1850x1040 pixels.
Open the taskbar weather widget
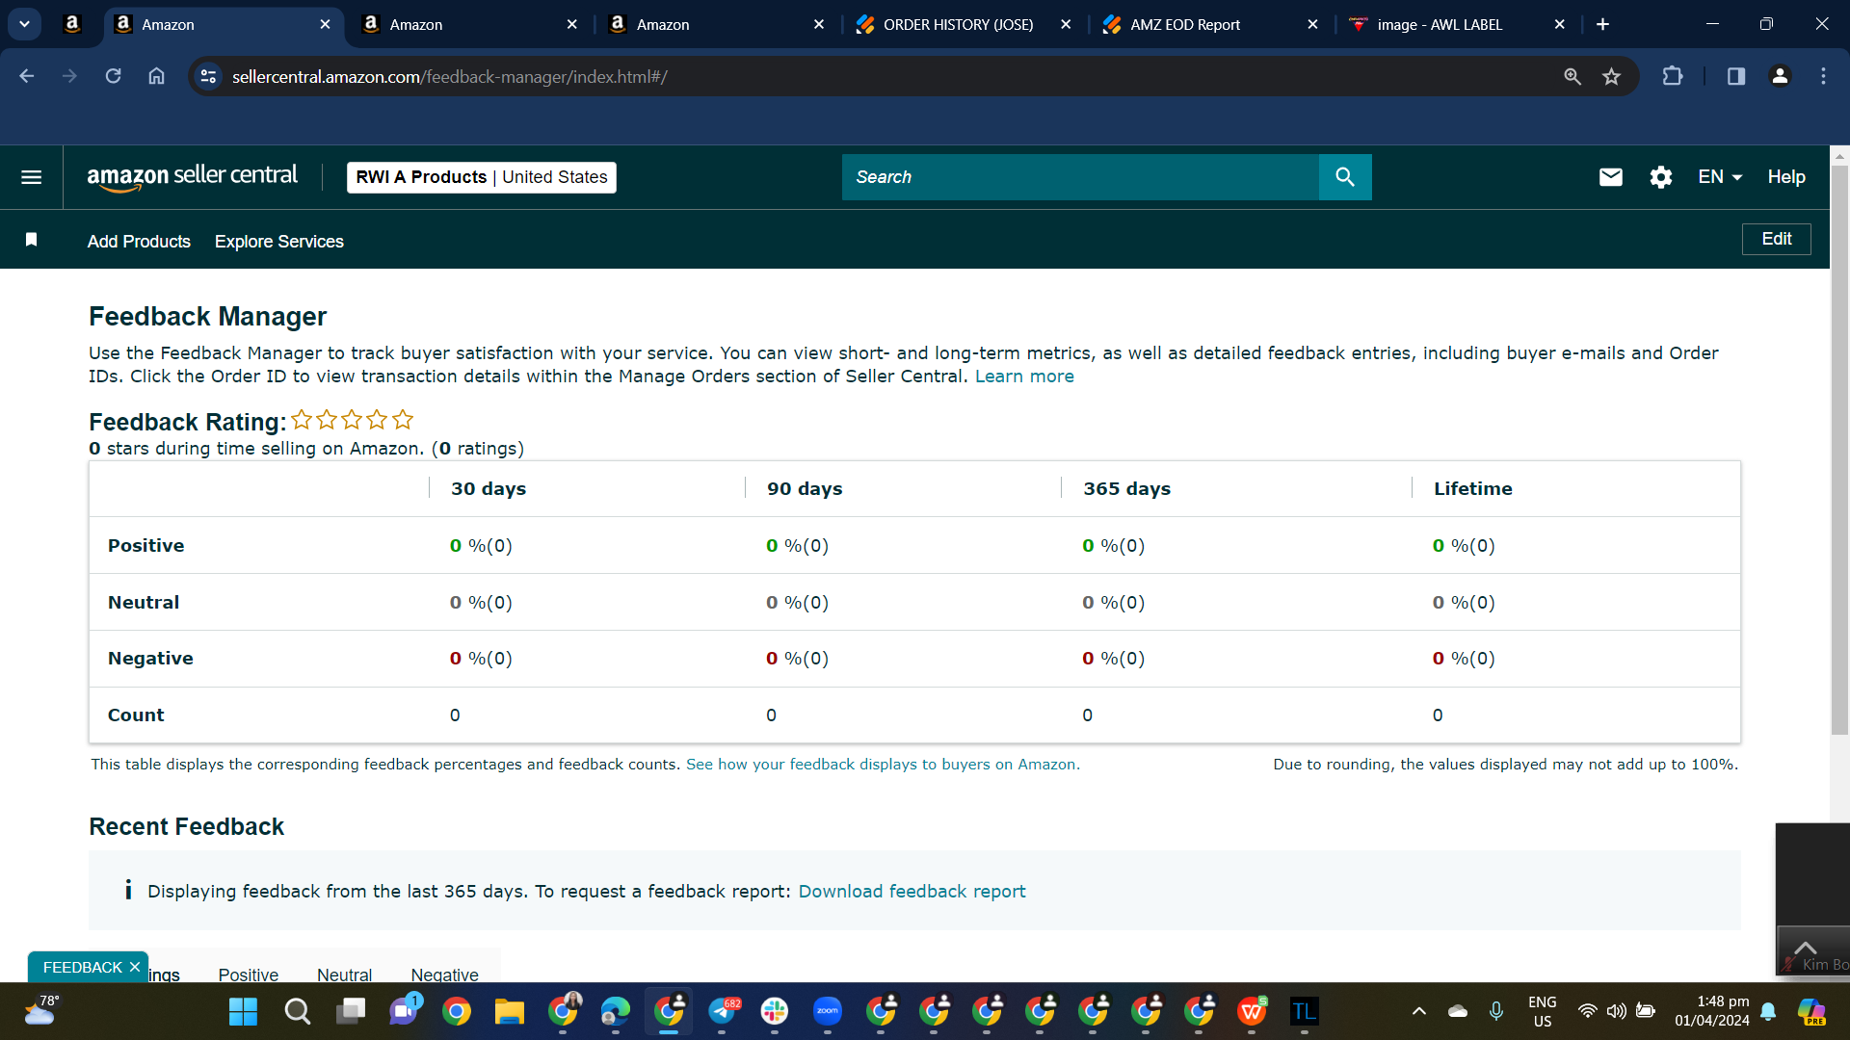pos(41,1012)
